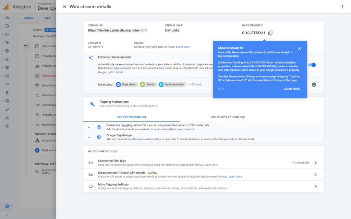Viewport: 351px width, 219px height.
Task: Select Add new on-page tag tab
Action: (131, 117)
